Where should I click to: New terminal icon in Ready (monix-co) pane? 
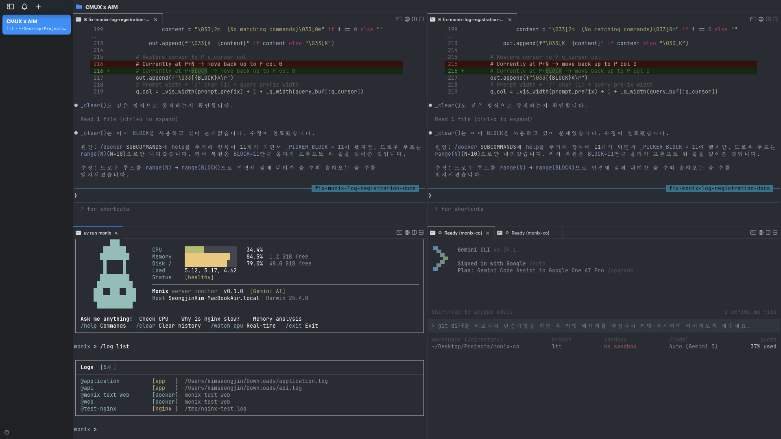(x=753, y=233)
